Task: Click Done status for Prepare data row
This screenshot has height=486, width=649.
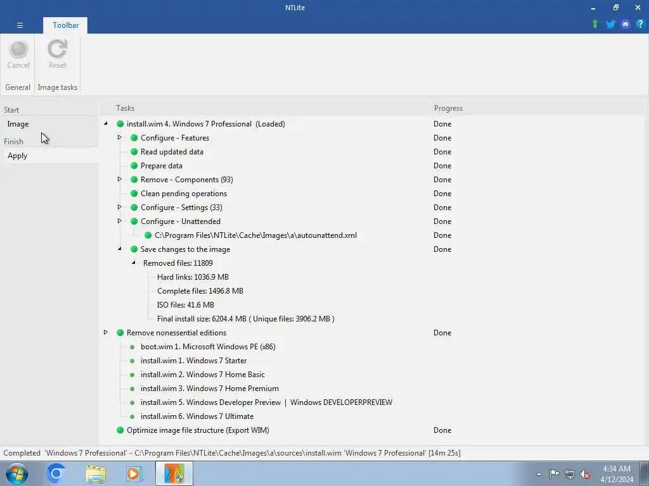Action: click(442, 166)
